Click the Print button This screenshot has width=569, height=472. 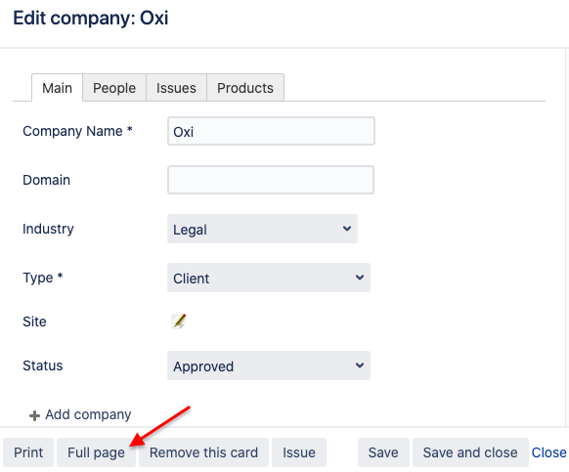(28, 452)
